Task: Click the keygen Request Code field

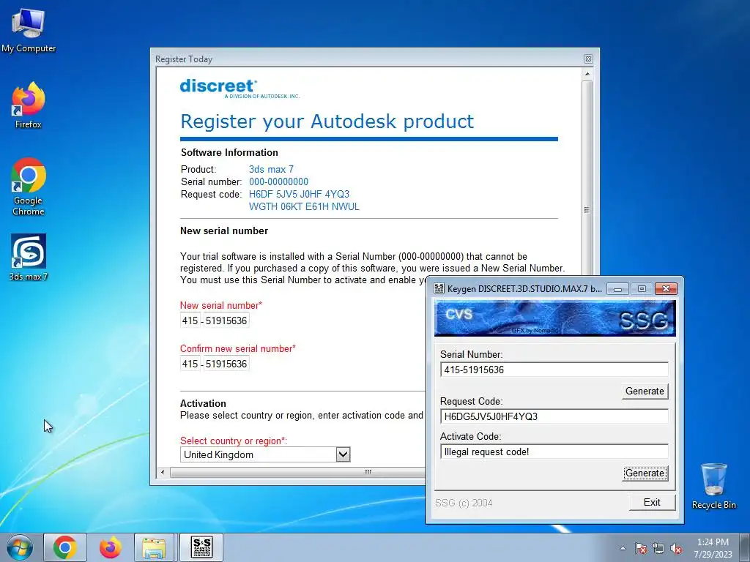Action: (554, 416)
